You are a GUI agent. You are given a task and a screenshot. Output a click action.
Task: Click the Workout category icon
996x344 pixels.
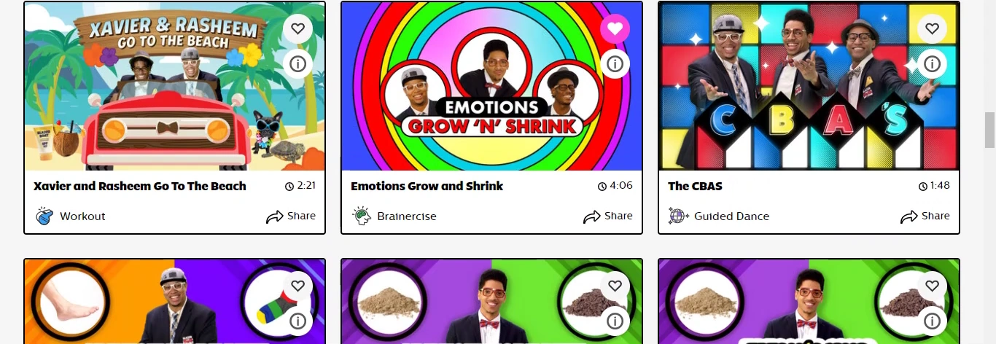[x=44, y=216]
